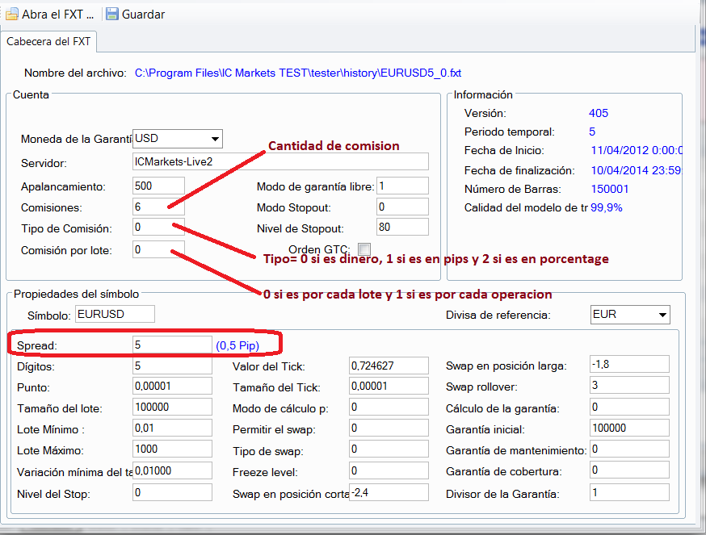The width and height of the screenshot is (706, 535).
Task: Select the Lote Mínimo input box
Action: 171,428
